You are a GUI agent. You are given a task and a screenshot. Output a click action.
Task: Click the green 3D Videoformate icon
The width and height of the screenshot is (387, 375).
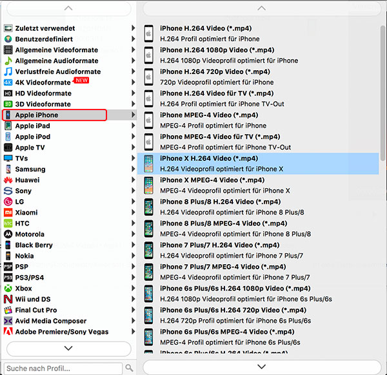coord(8,104)
